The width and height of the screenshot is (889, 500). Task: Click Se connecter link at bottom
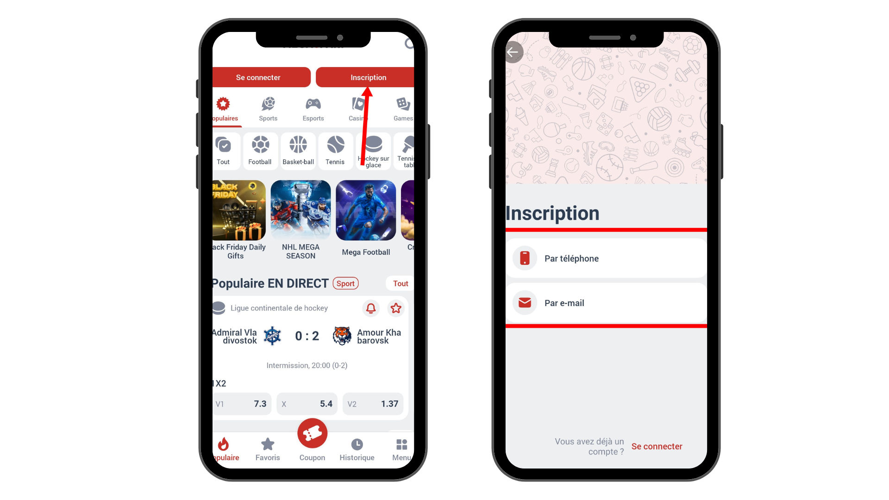657,446
